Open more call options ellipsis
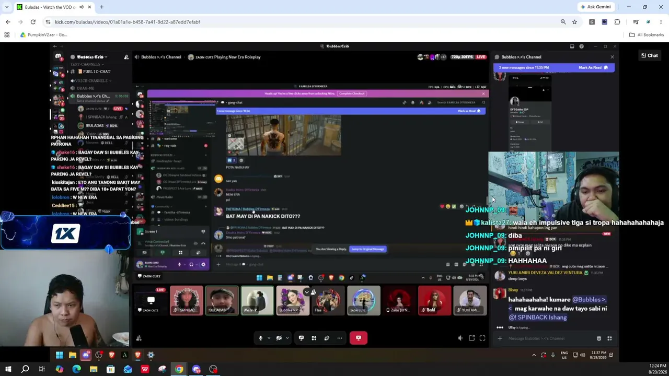Screen dimensions: 669x376 click(x=340, y=338)
